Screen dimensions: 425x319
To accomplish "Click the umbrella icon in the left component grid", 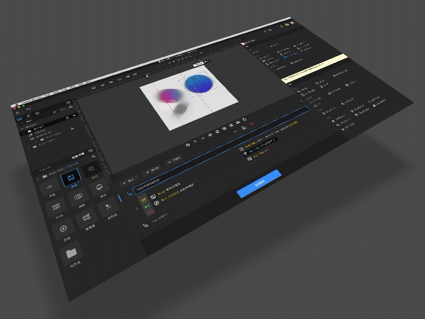I will point(99,186).
